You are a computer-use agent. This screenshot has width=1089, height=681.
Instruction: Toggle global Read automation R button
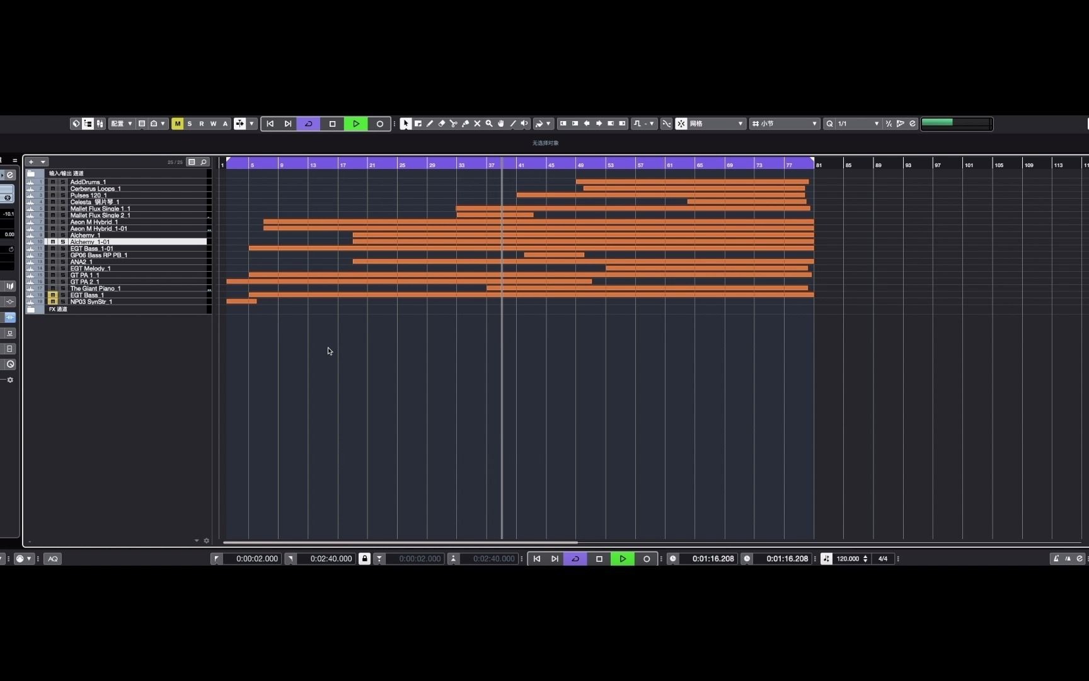pos(202,124)
